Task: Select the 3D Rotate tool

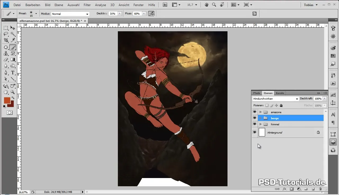Action: pos(6,86)
